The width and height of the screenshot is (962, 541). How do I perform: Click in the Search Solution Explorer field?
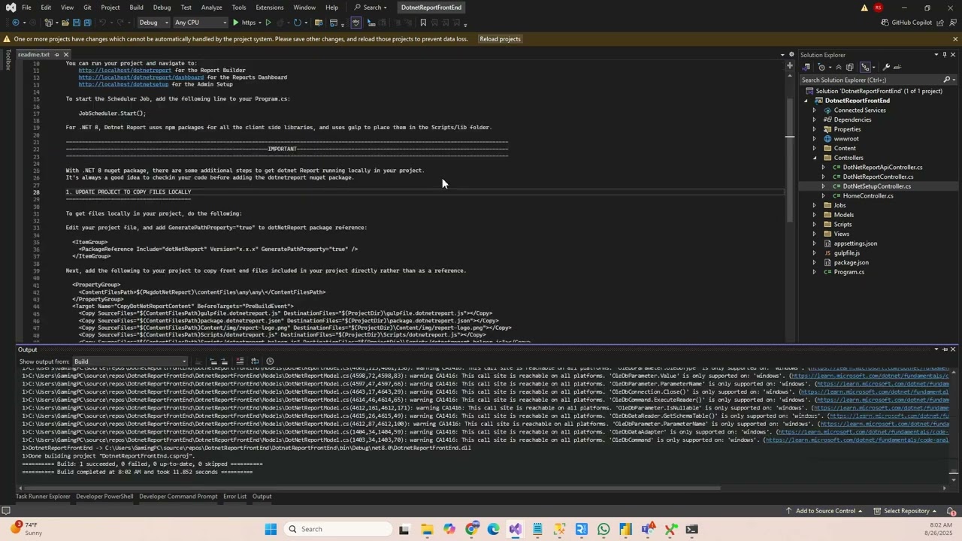click(x=872, y=80)
